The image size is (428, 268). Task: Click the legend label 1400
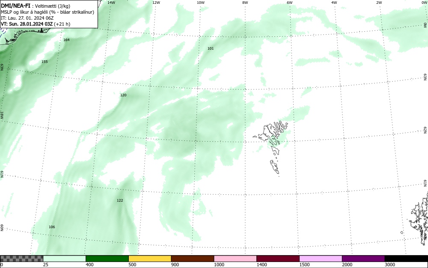pos(262,265)
